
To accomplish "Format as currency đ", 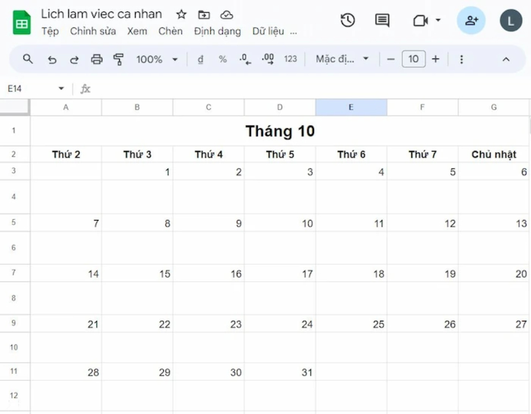I will click(201, 59).
